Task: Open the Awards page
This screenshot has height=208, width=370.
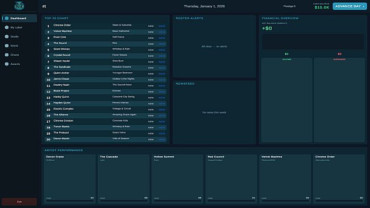Action: [x=19, y=64]
